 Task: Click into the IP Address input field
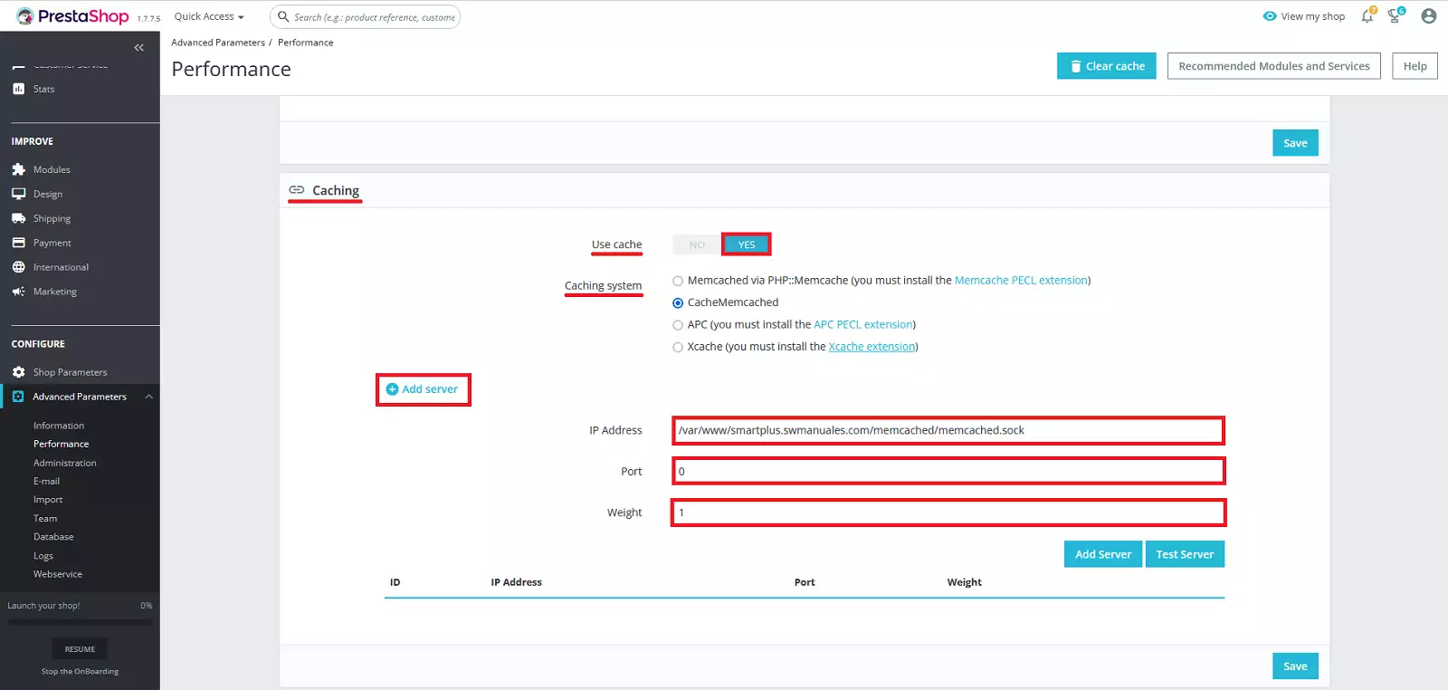(948, 430)
